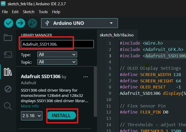Click 'Adafruit_SSD1306 display' on line 9

150,93
